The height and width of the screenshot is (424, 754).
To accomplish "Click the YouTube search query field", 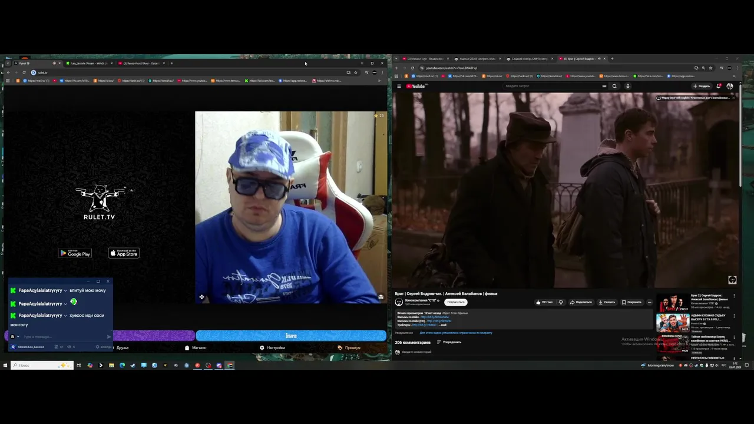I will [x=554, y=86].
